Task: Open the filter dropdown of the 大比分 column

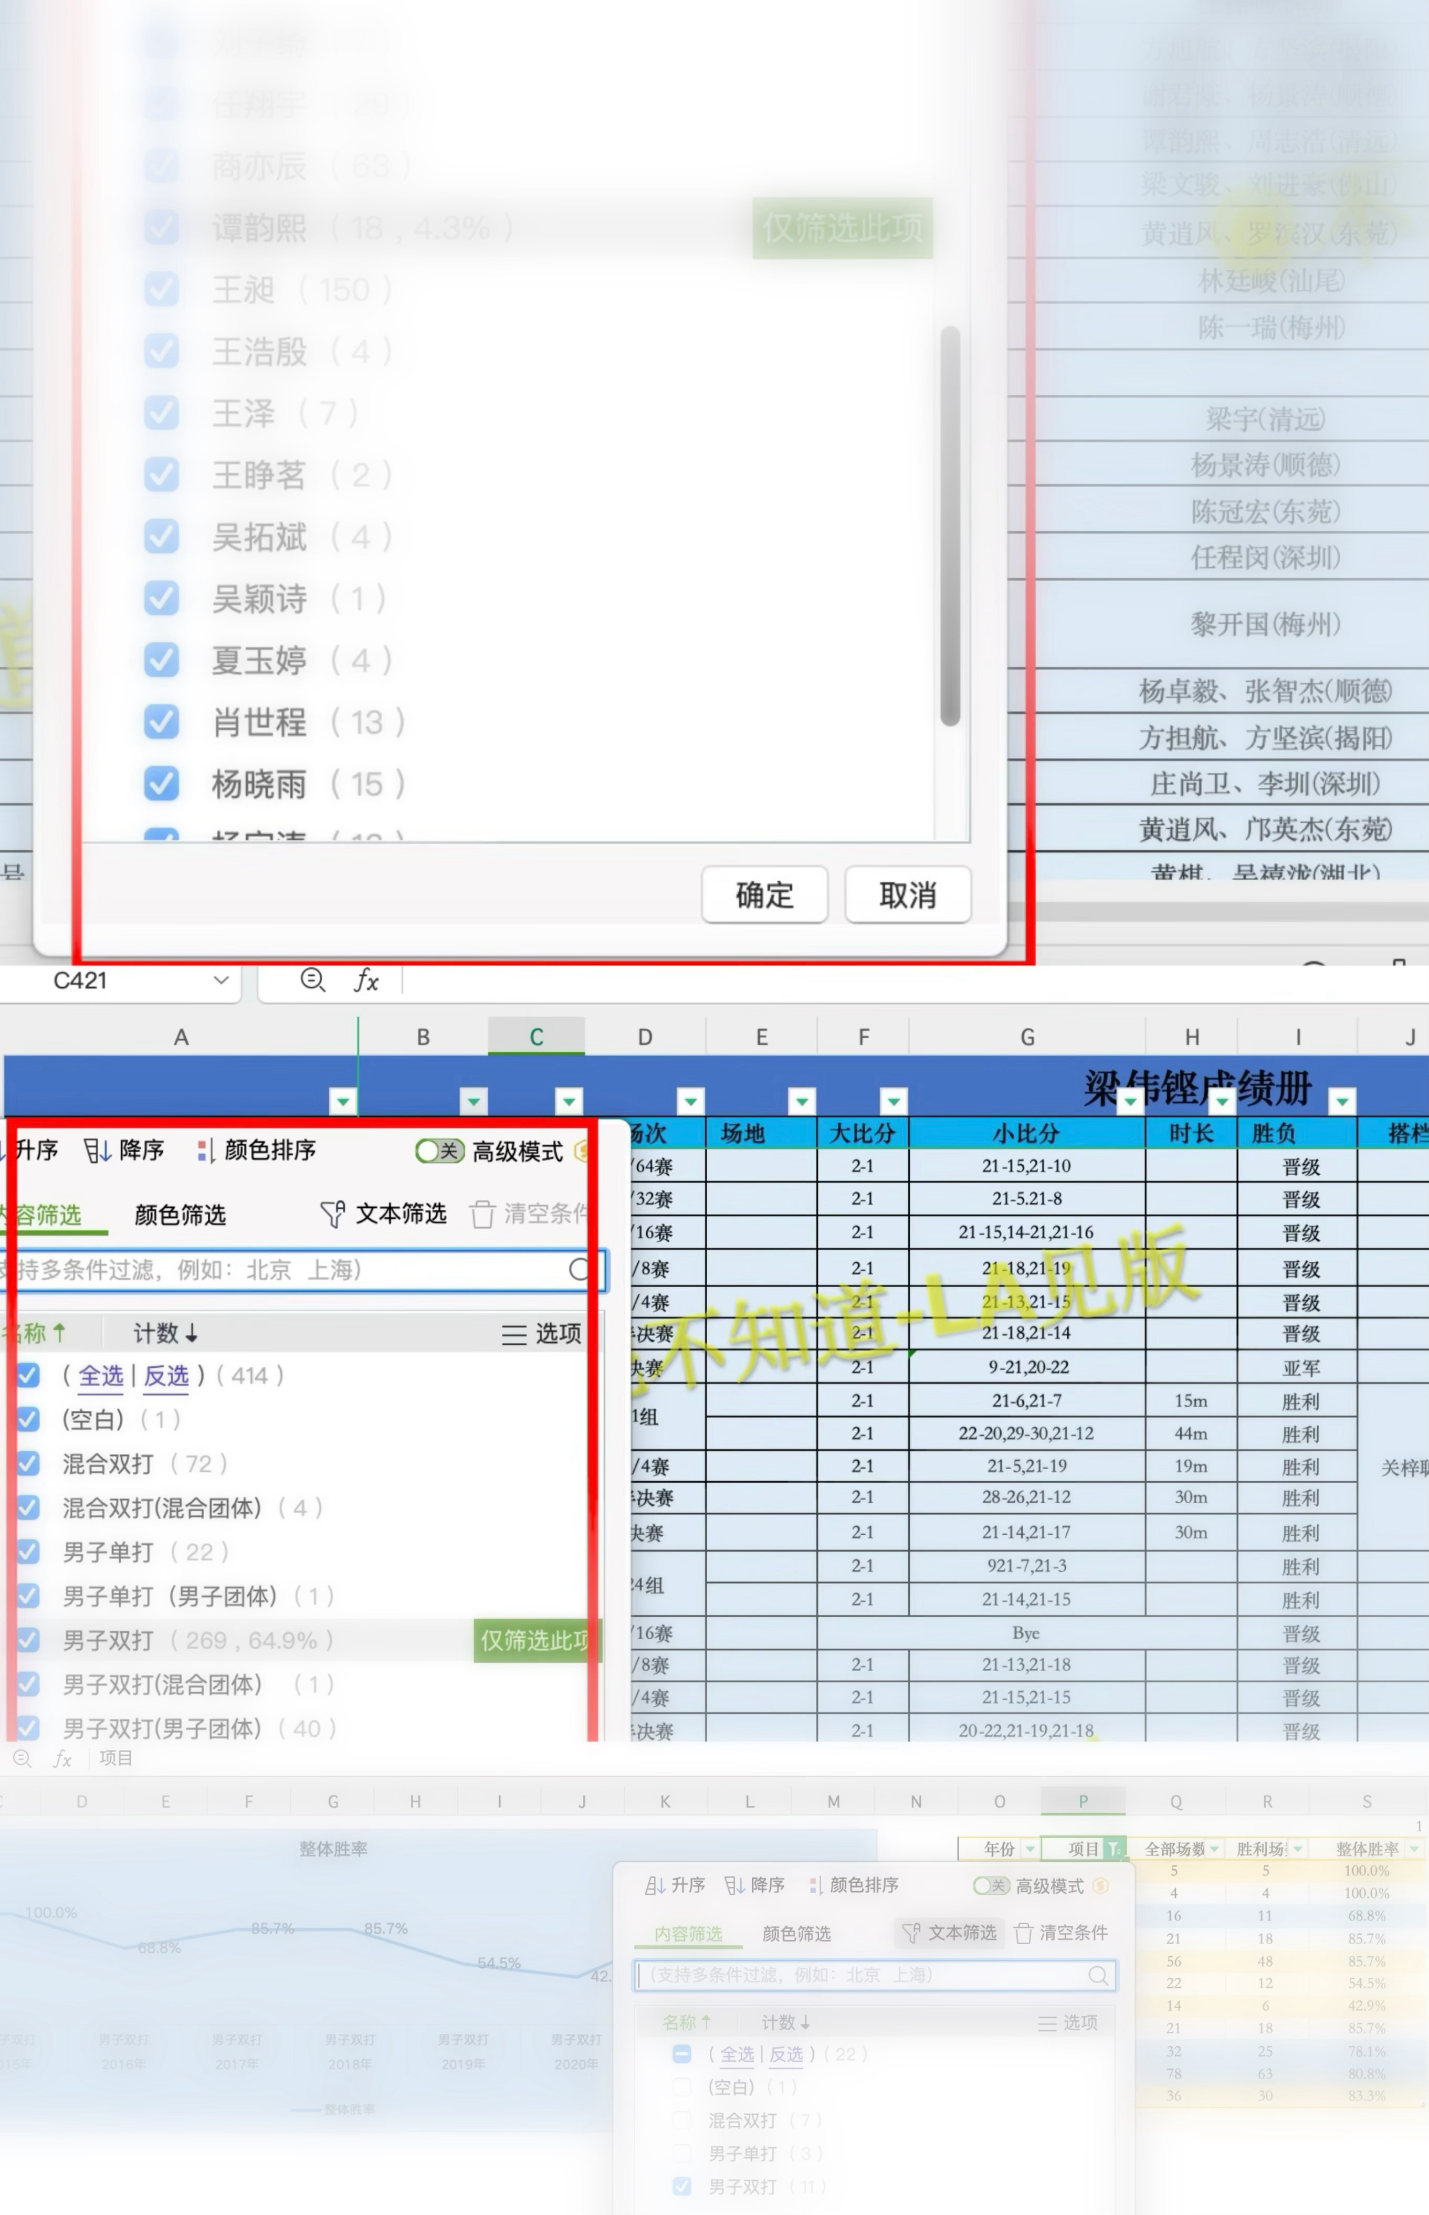Action: (894, 1101)
